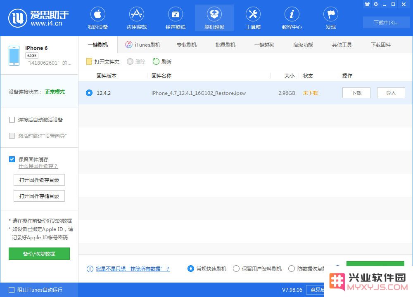
Task: Click the i4 爱思助手 logo
Action: (x=38, y=18)
